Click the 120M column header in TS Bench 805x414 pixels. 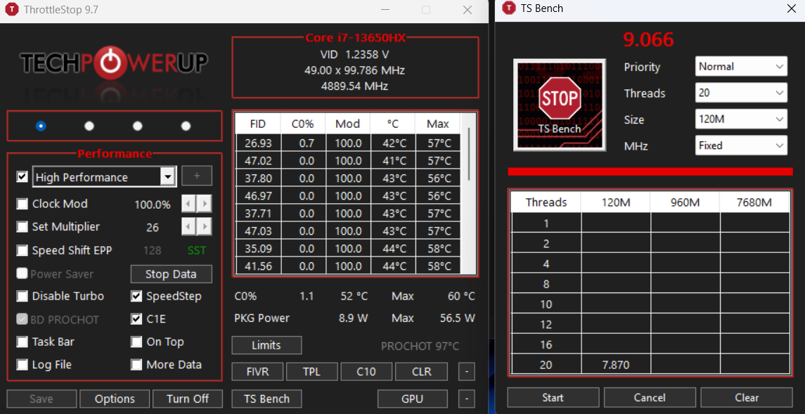click(616, 202)
